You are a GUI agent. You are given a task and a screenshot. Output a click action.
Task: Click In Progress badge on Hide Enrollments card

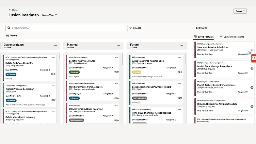74,98
